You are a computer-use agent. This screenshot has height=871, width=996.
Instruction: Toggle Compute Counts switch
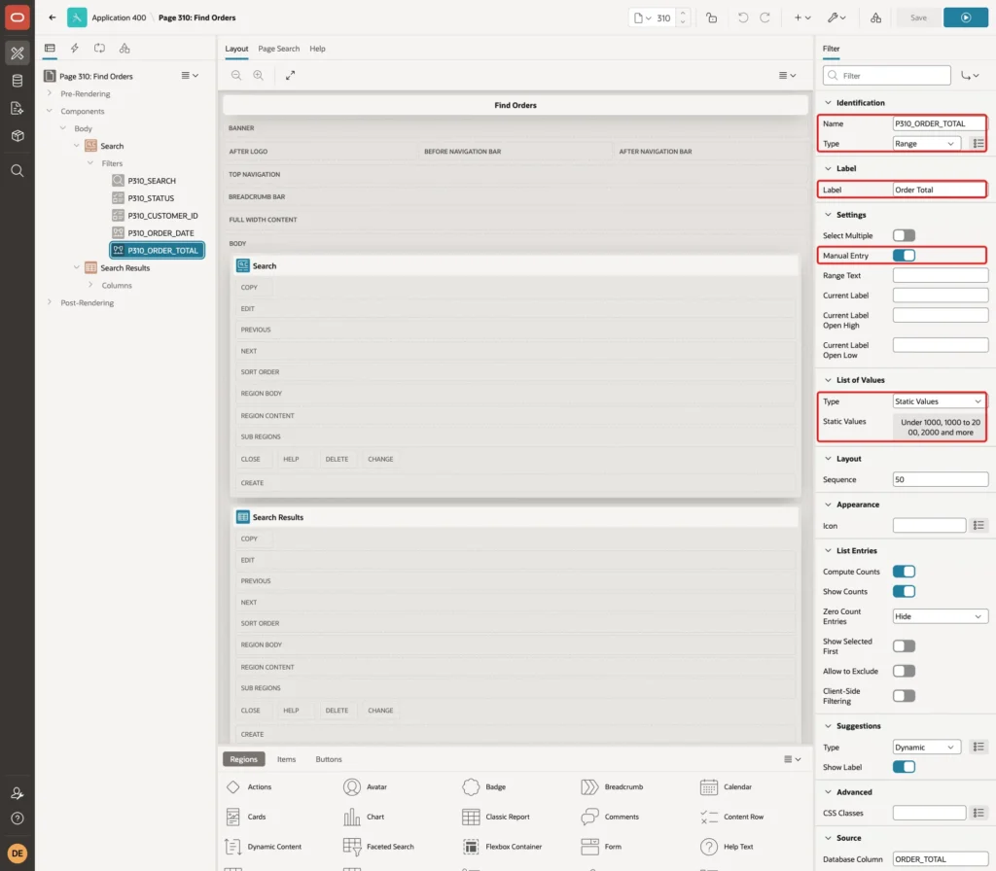(x=904, y=572)
